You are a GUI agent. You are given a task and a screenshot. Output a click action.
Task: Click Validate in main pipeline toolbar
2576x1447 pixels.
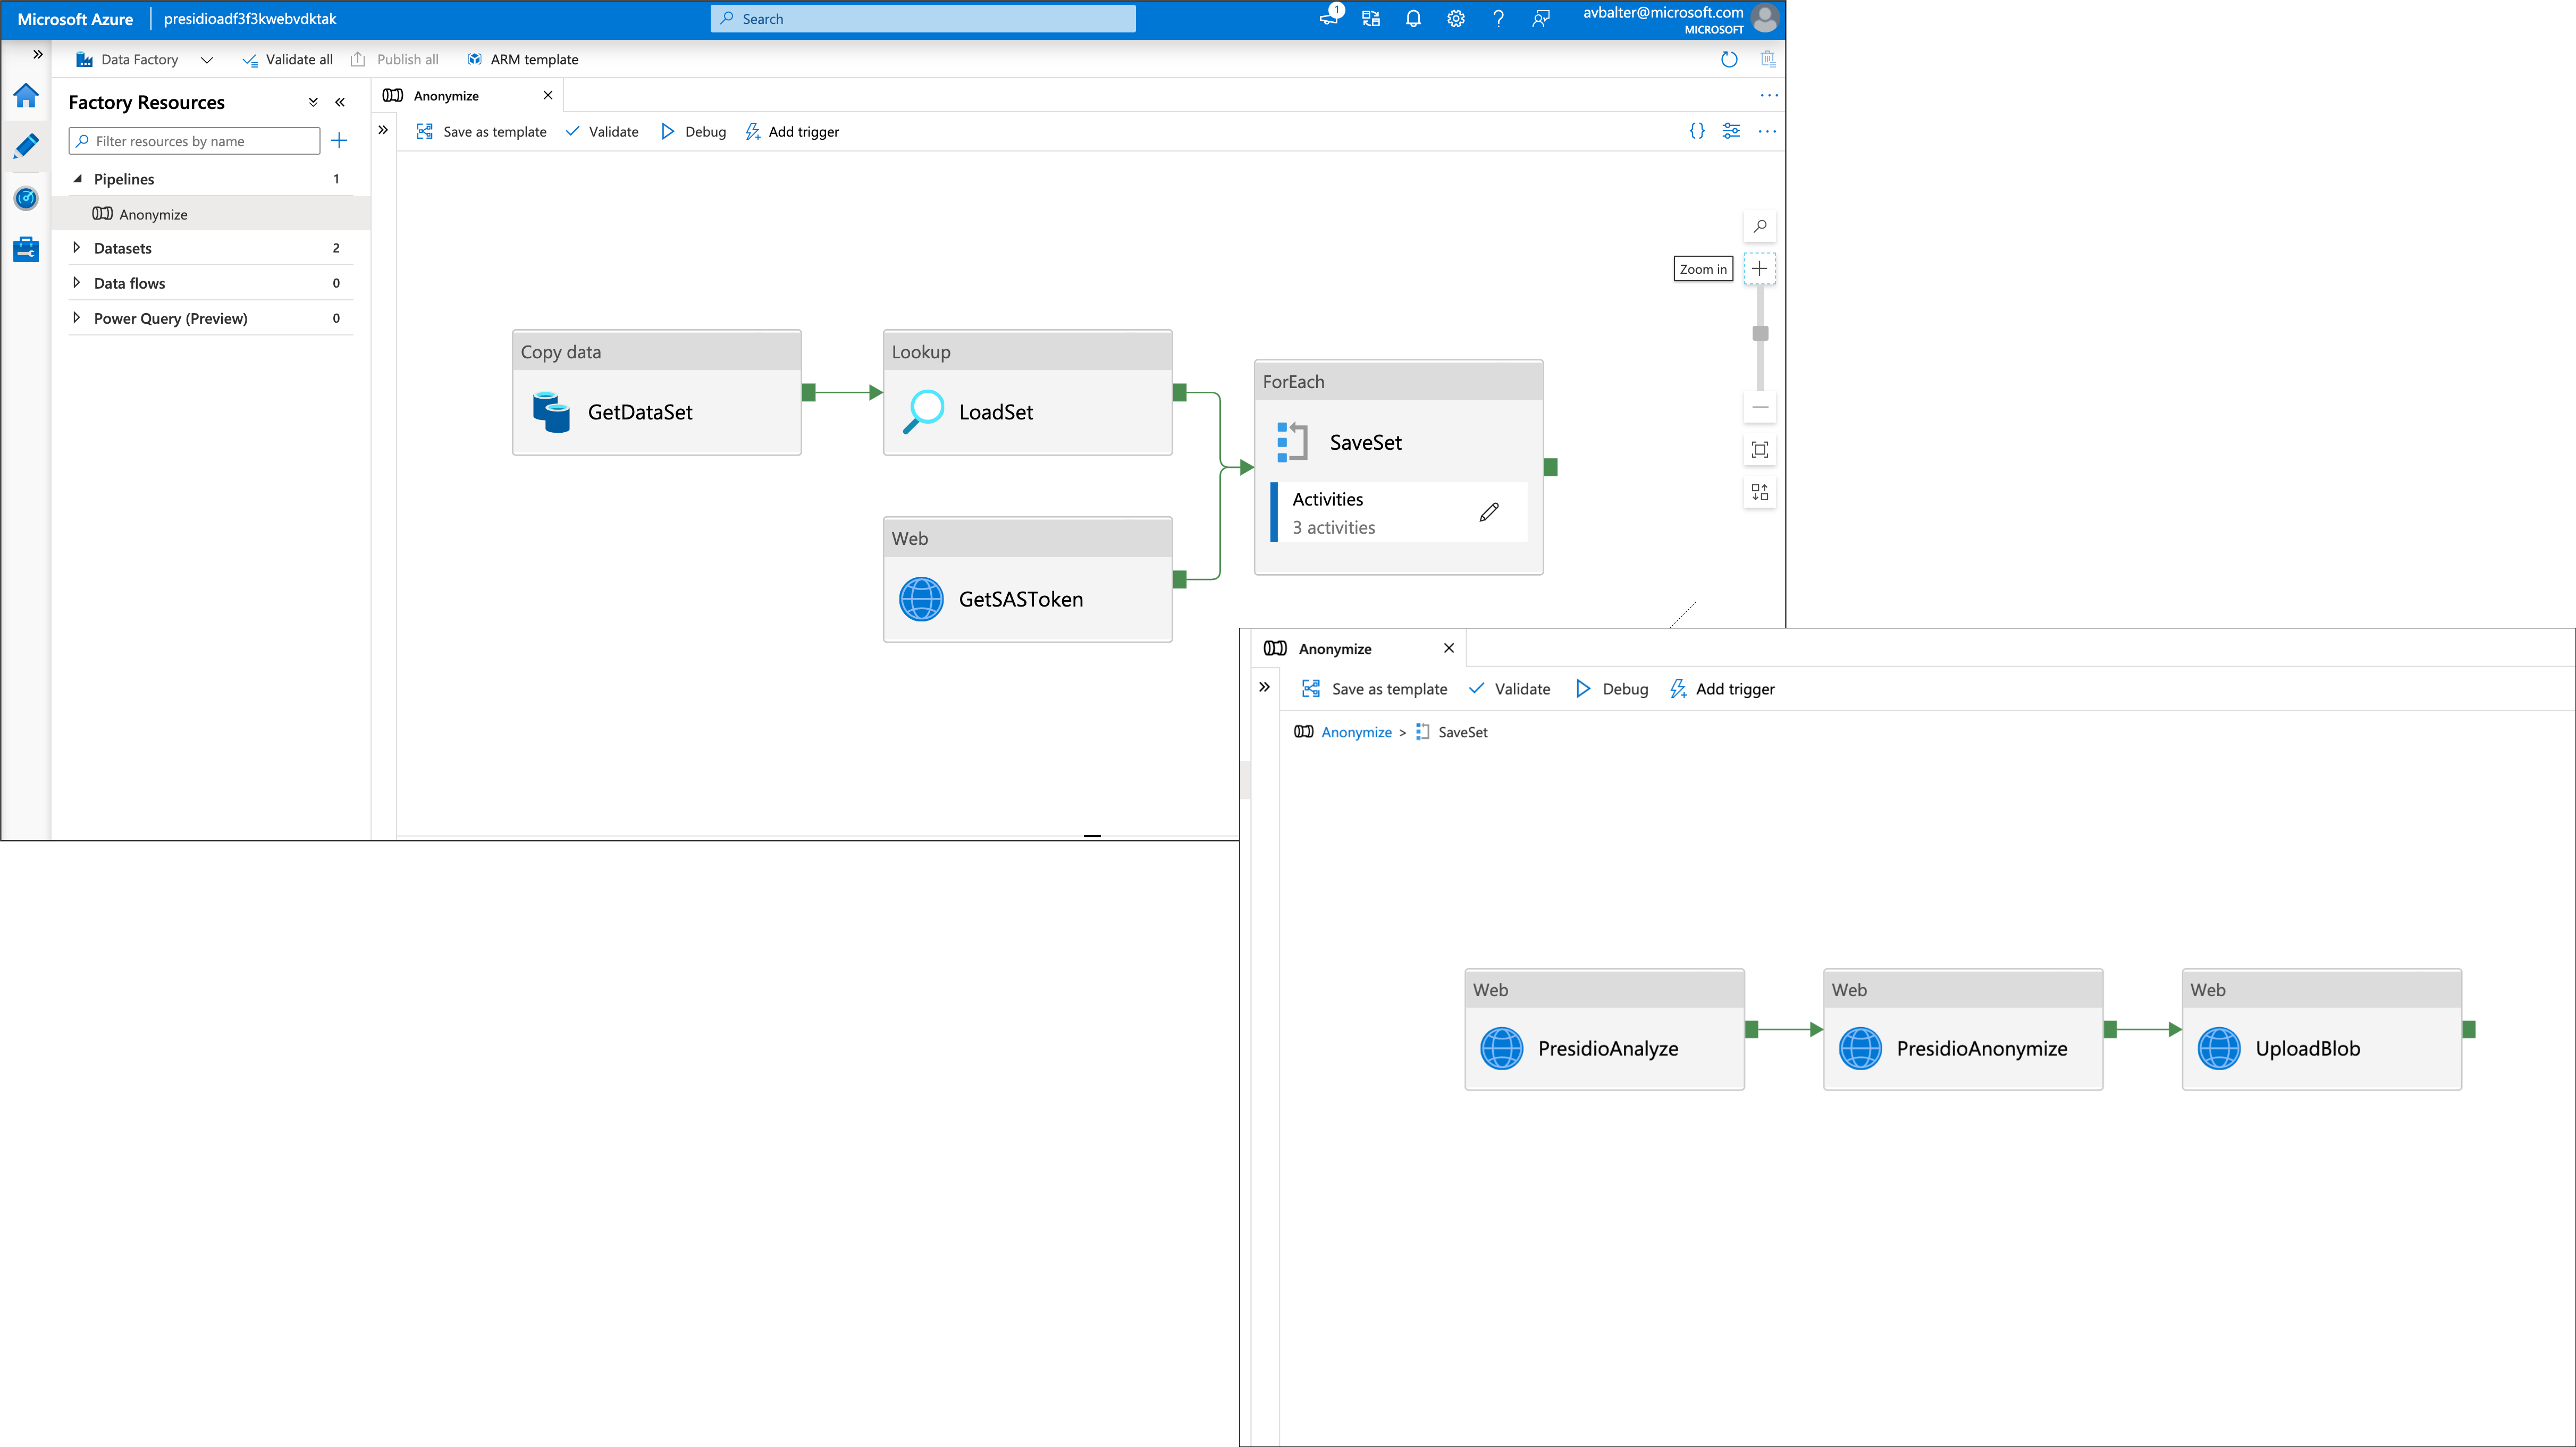pyautogui.click(x=602, y=131)
